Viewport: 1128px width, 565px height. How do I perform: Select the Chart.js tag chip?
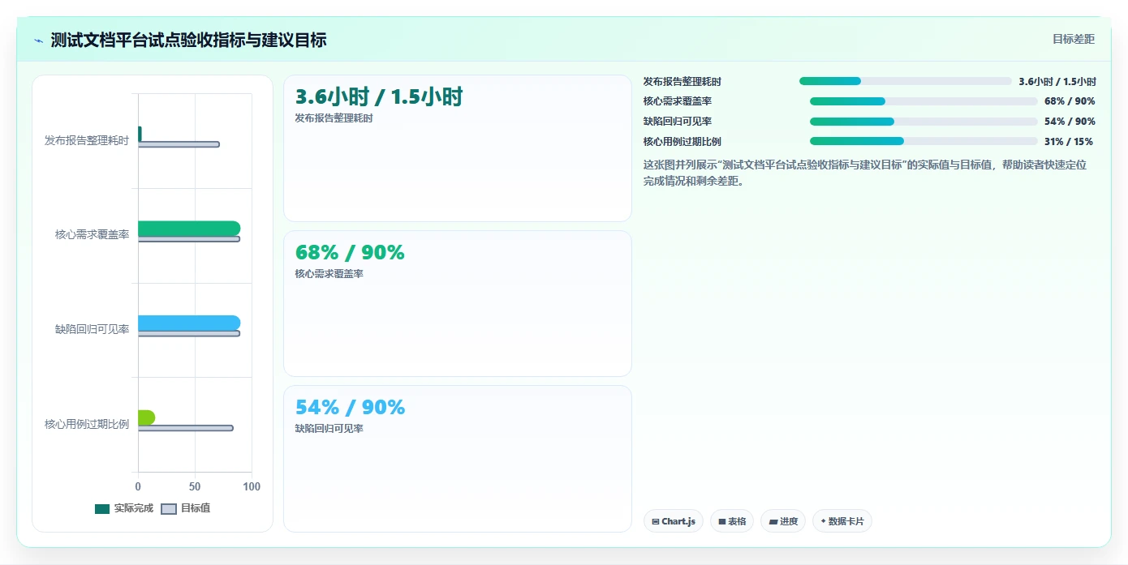coord(674,521)
